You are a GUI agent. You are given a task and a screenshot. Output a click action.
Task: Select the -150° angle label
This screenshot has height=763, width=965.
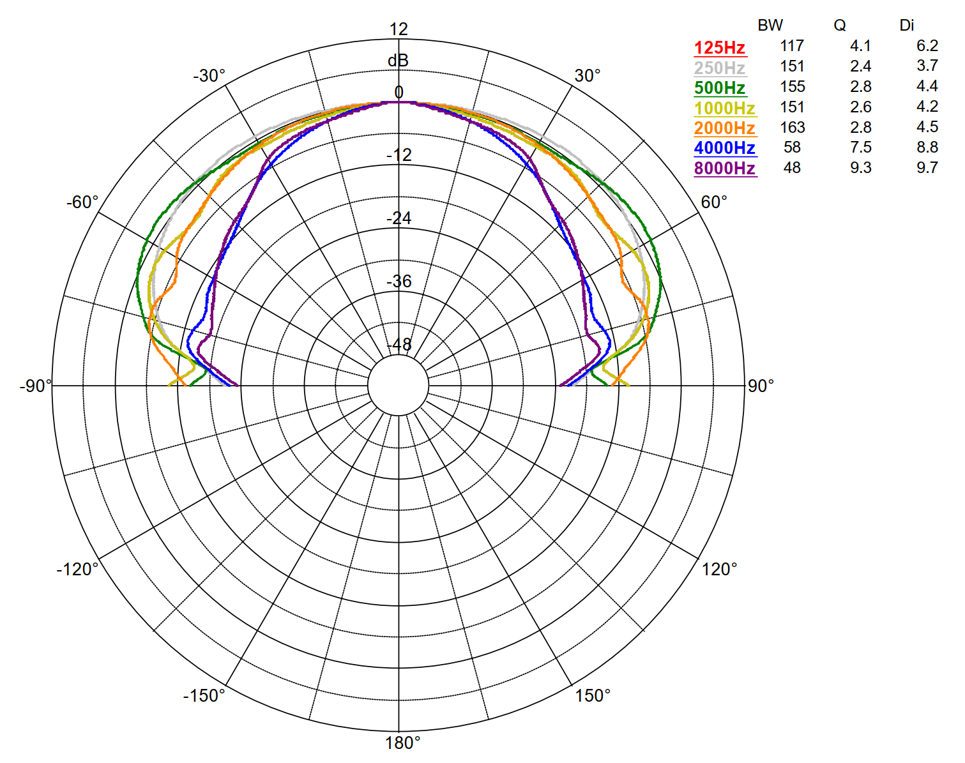204,695
